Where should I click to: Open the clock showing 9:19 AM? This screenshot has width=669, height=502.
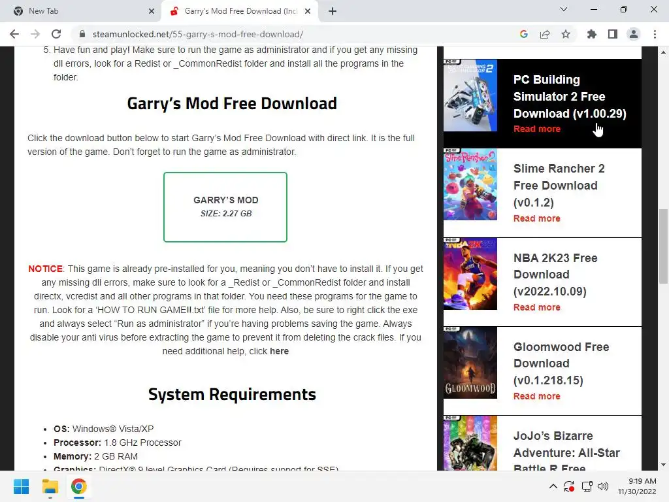pyautogui.click(x=637, y=486)
